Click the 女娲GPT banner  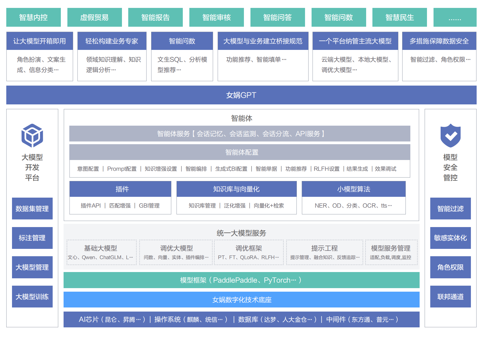[241, 95]
